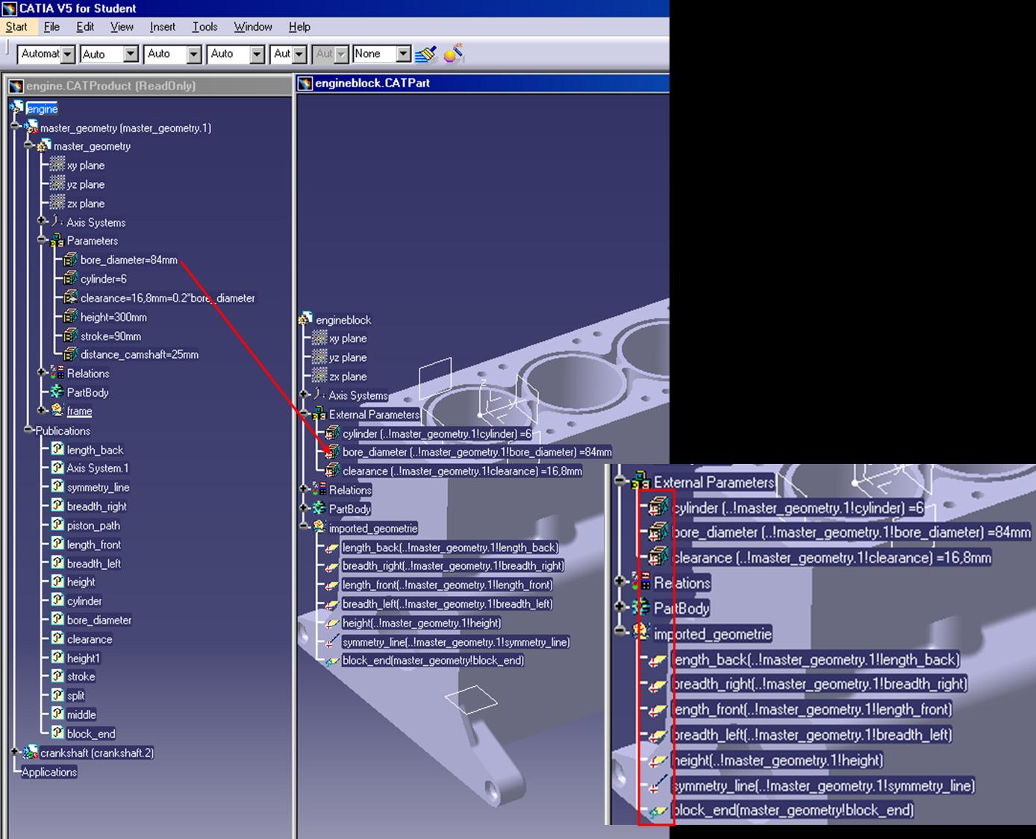
Task: Open the None dropdown in toolbar
Action: tap(403, 54)
